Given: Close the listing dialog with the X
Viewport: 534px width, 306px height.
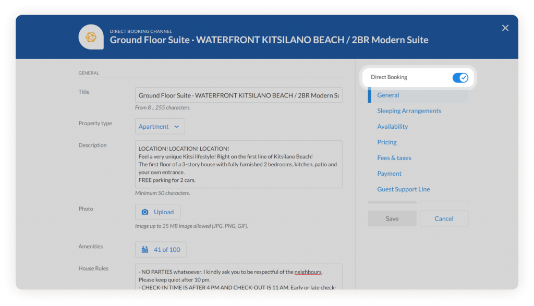Looking at the screenshot, I should click(505, 28).
